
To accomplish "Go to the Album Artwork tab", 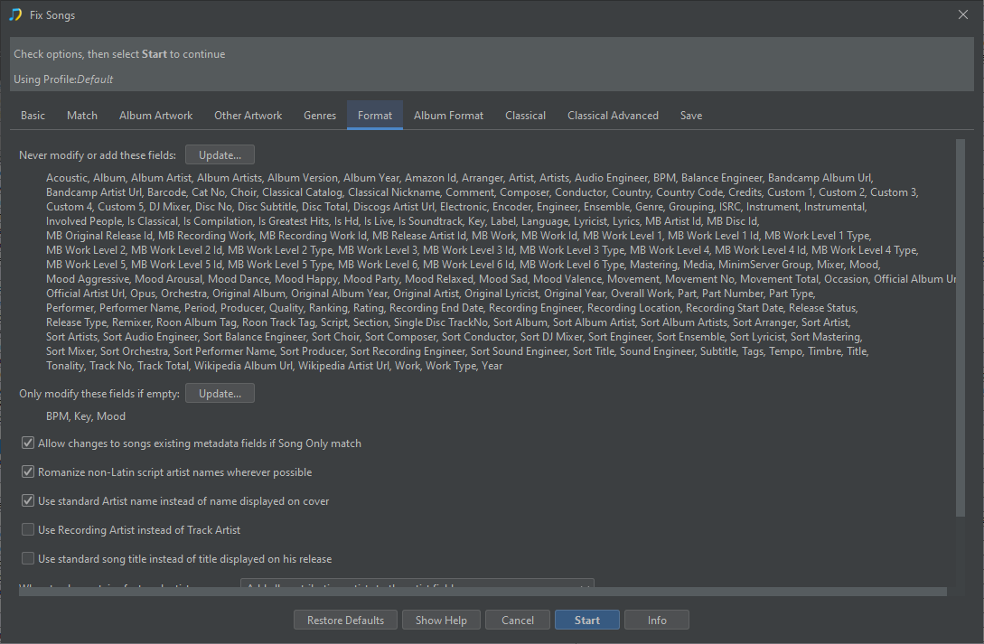I will click(155, 116).
